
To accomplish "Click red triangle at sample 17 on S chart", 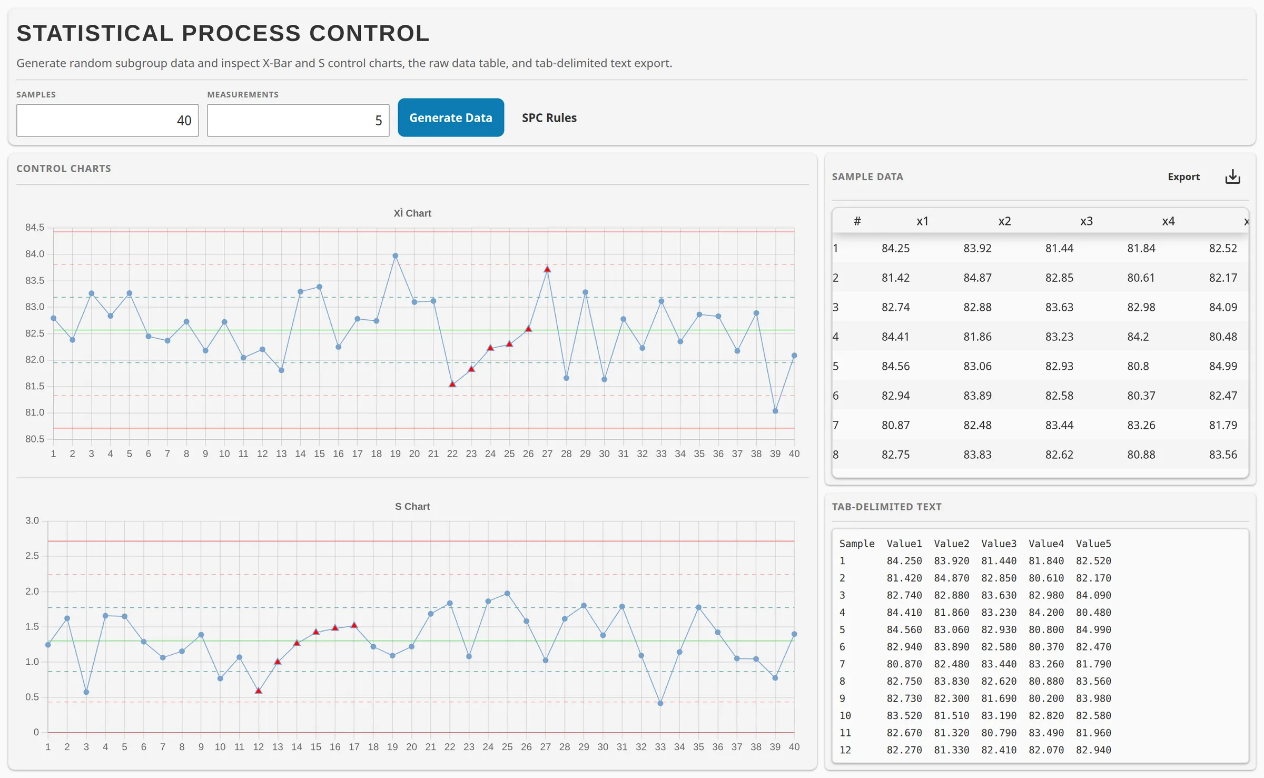I will coord(354,625).
